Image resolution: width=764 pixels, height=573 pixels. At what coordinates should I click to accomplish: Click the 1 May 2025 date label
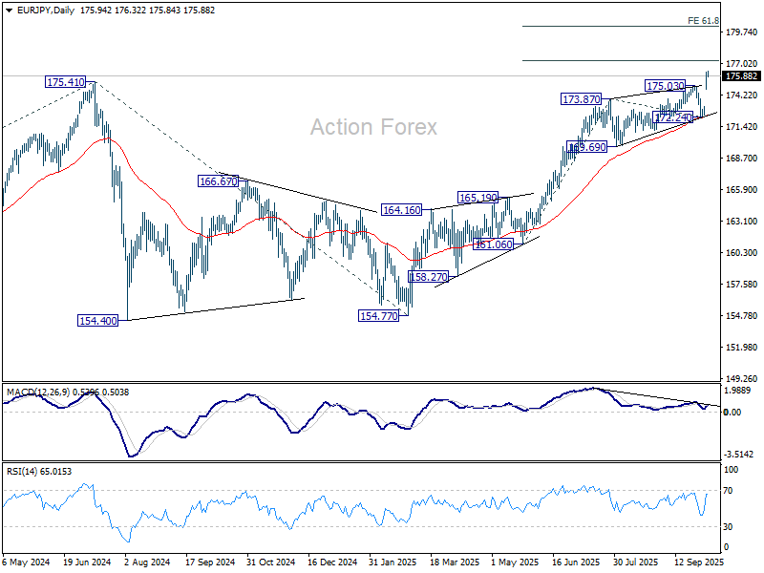point(515,562)
